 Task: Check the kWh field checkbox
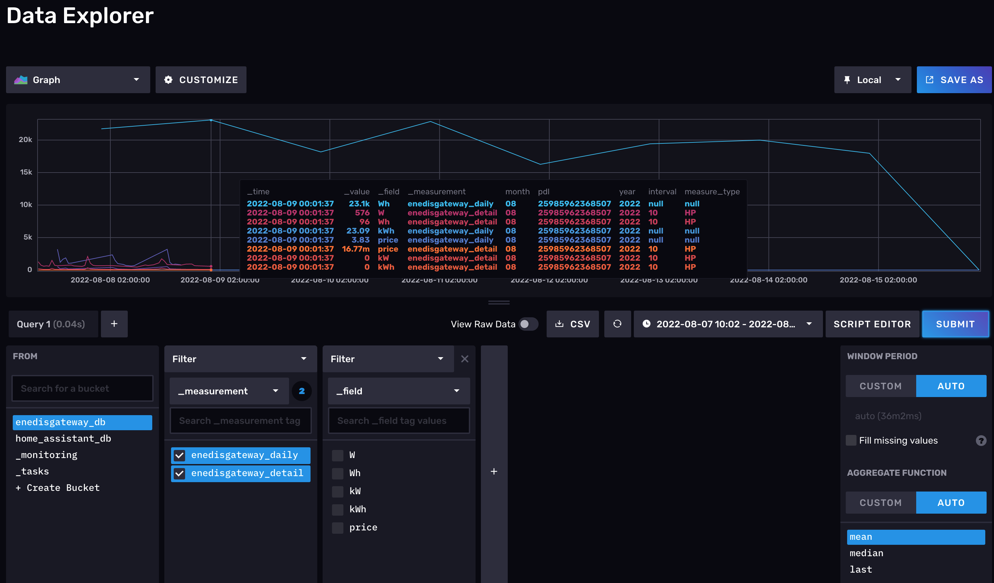pos(338,510)
